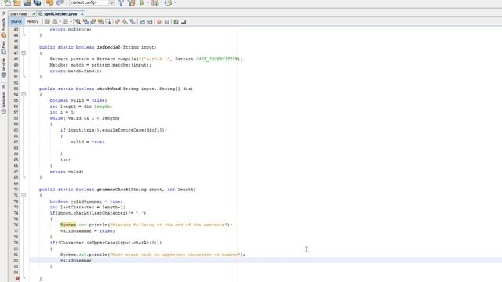Click the Toggle Bookmark icon
This screenshot has width=502, height=282.
(133, 22)
